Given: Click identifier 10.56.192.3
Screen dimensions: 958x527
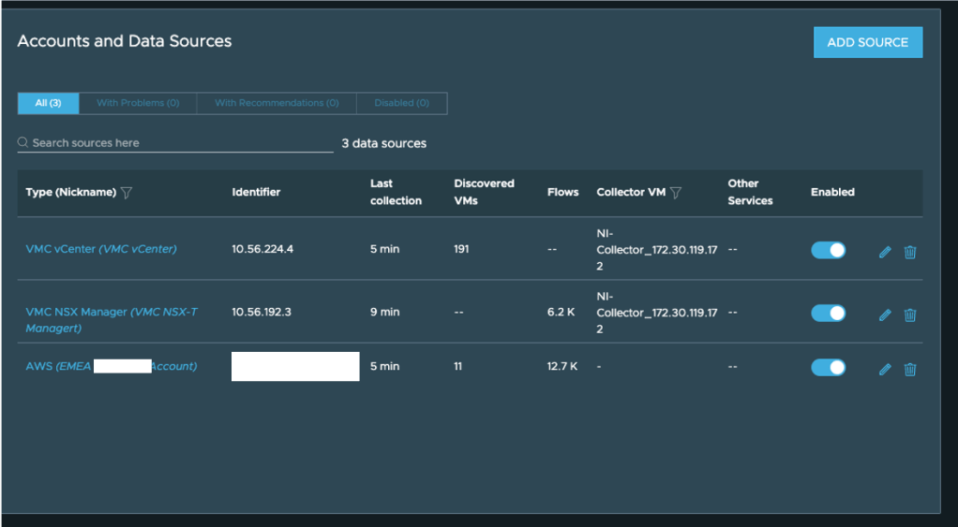Looking at the screenshot, I should [x=262, y=312].
